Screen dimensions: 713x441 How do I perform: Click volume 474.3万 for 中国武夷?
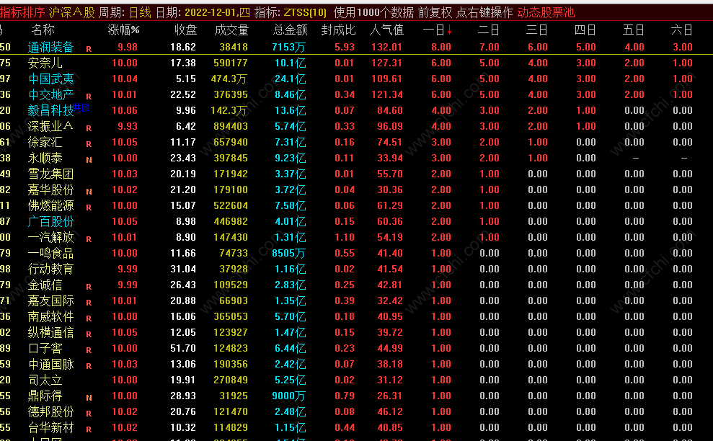(x=229, y=79)
